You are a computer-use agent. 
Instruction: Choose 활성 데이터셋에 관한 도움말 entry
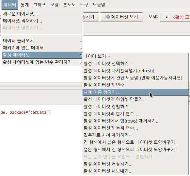tap(135, 78)
